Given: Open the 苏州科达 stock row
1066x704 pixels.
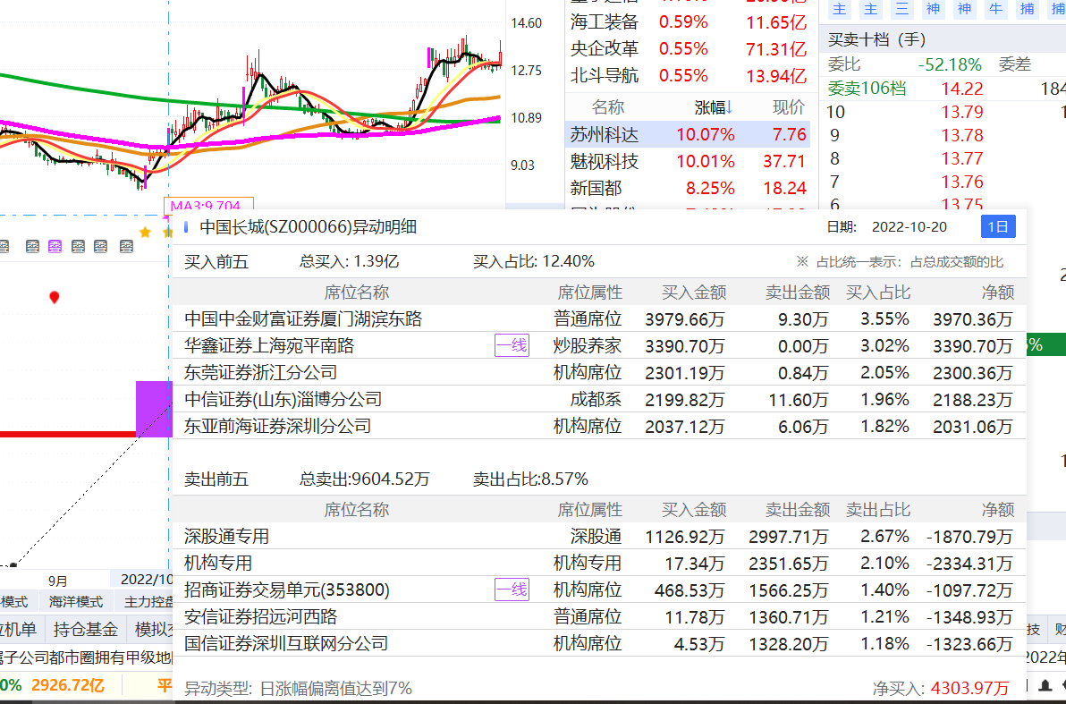Looking at the screenshot, I should click(x=688, y=135).
